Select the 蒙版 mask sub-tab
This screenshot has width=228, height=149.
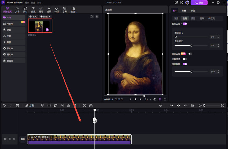[x=193, y=18]
